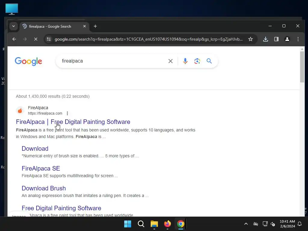308x231 pixels.
Task: Click the firealpaca Google Search tab title
Action: (x=50, y=26)
